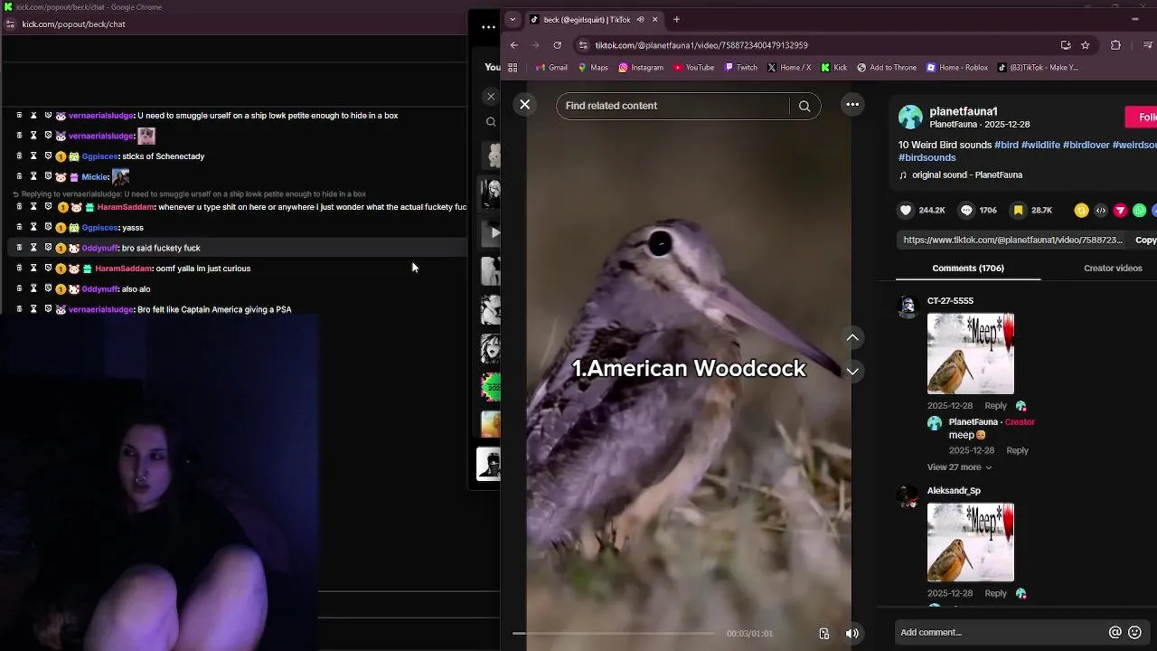Reply to CT-27-5555's comment
1157x651 pixels.
tap(995, 406)
